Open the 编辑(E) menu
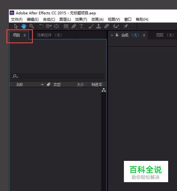The height and width of the screenshot is (191, 177). pyautogui.click(x=33, y=19)
